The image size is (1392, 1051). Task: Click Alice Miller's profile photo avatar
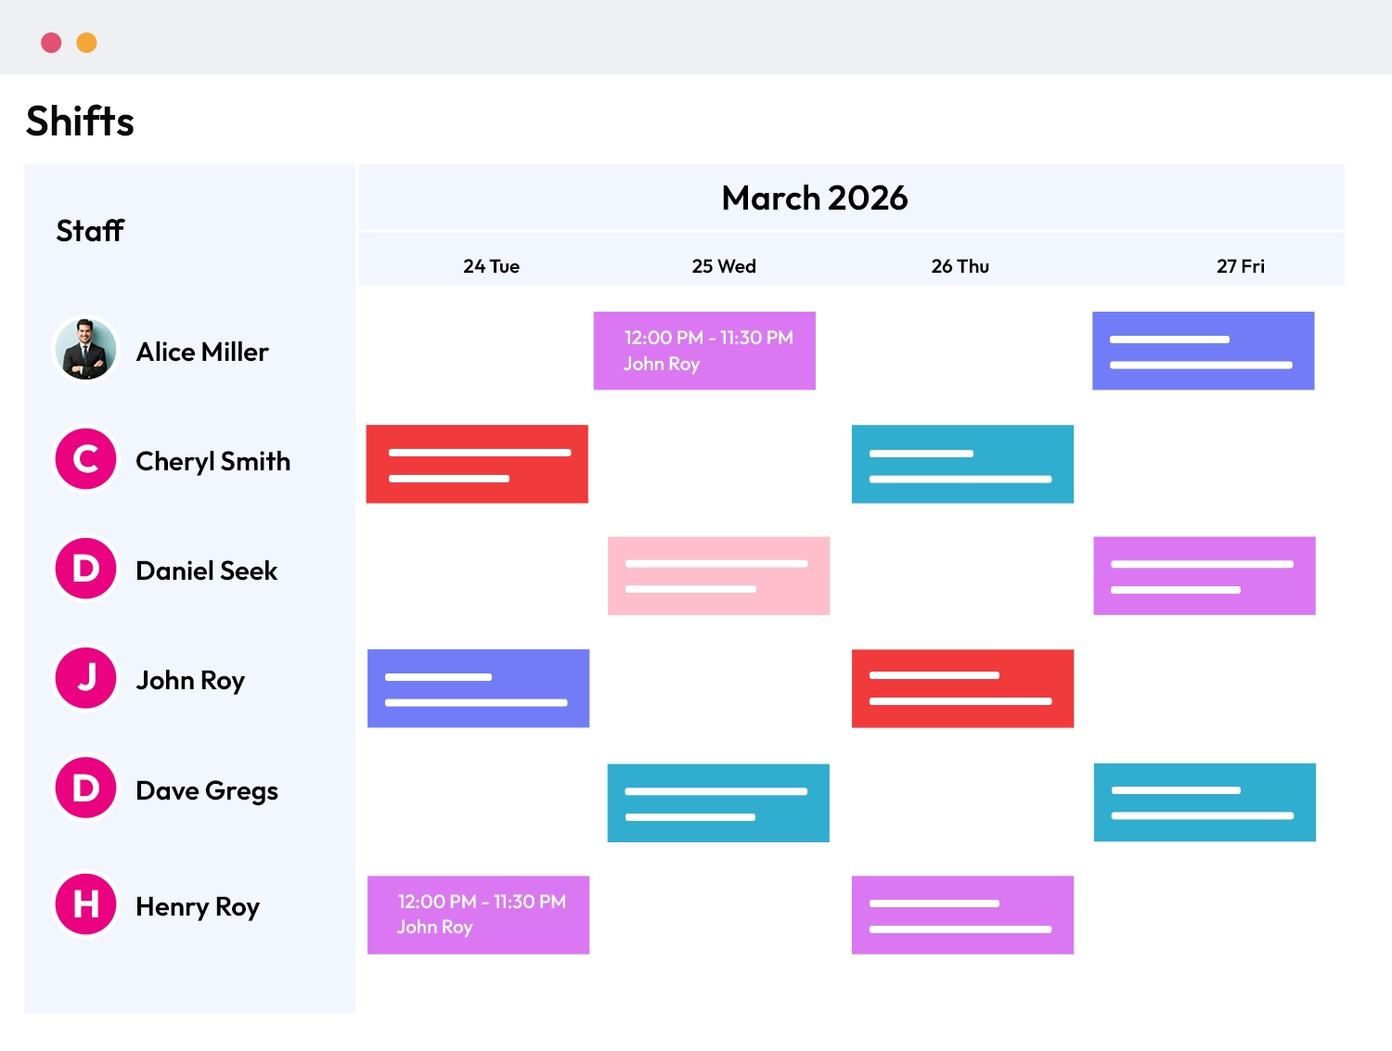pyautogui.click(x=85, y=350)
